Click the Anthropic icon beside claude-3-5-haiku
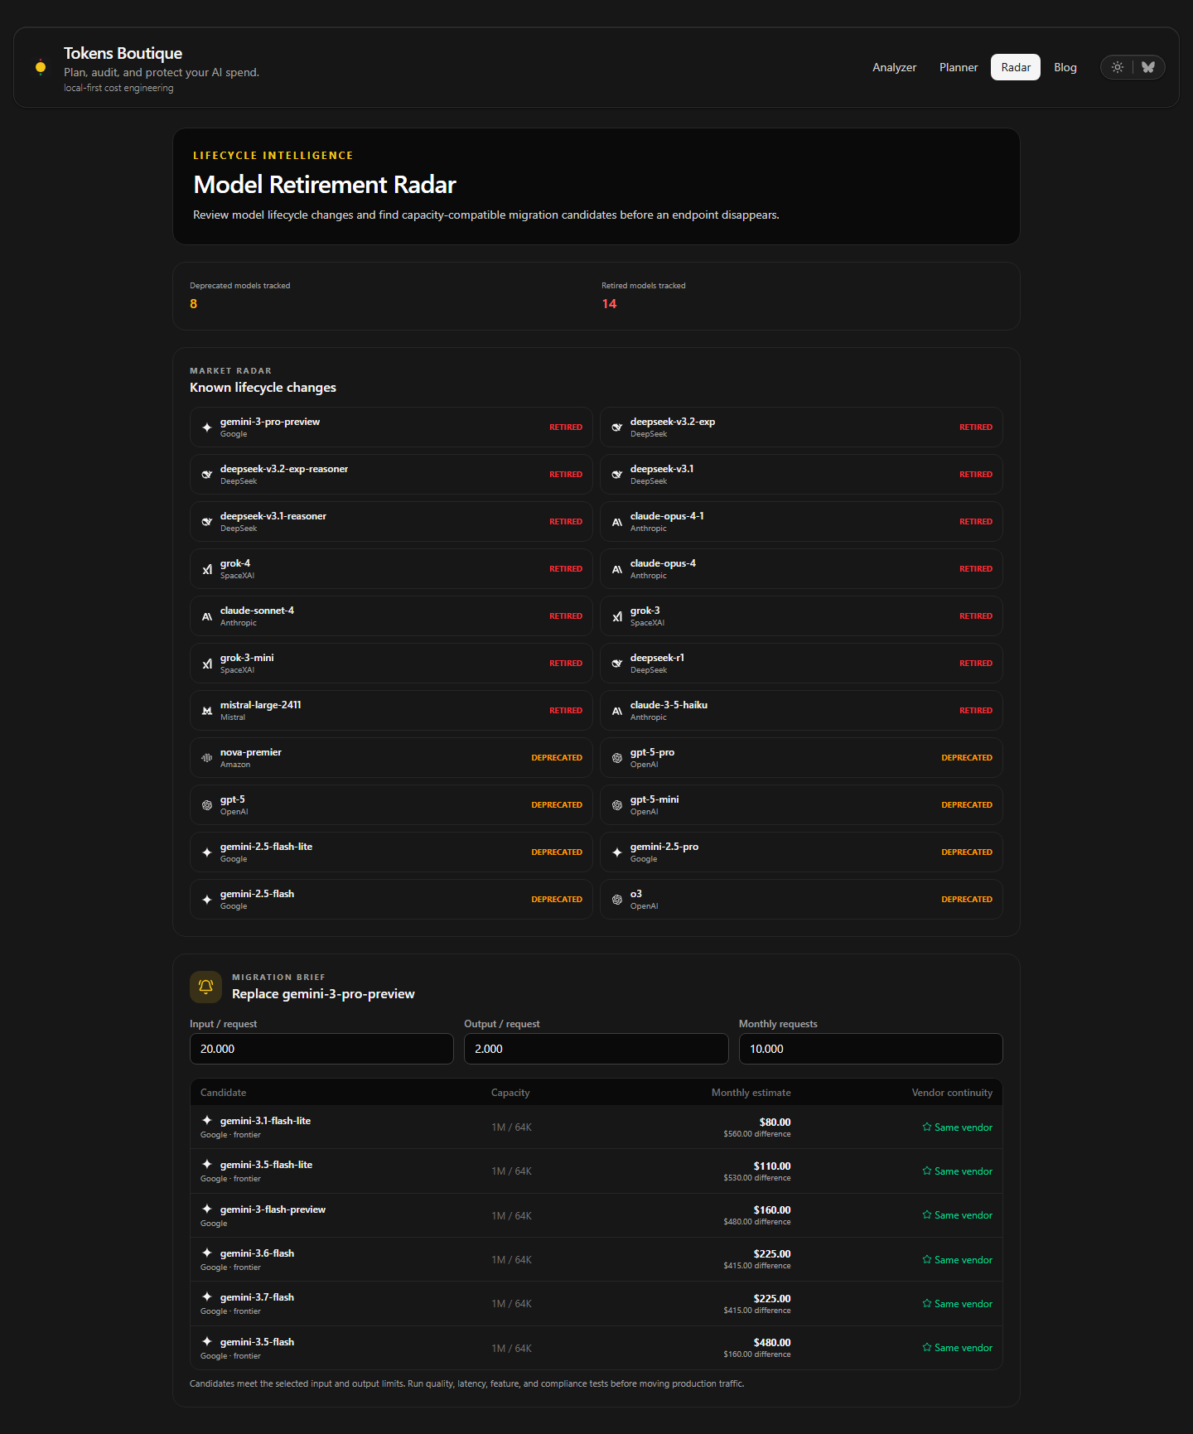1193x1434 pixels. click(x=617, y=711)
